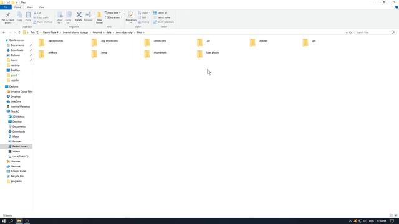399x224 pixels.
Task: Select the .emoticons folder
Action: 155,42
